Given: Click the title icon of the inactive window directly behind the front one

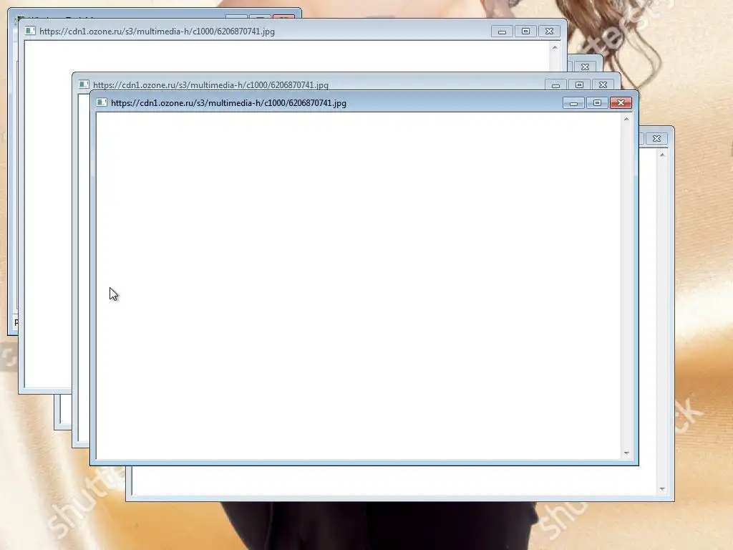Looking at the screenshot, I should pos(84,85).
